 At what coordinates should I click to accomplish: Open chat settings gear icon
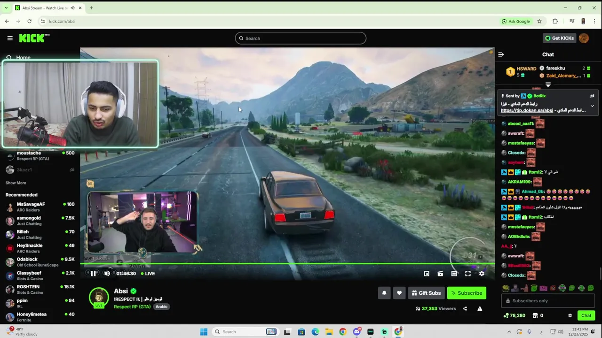570,315
